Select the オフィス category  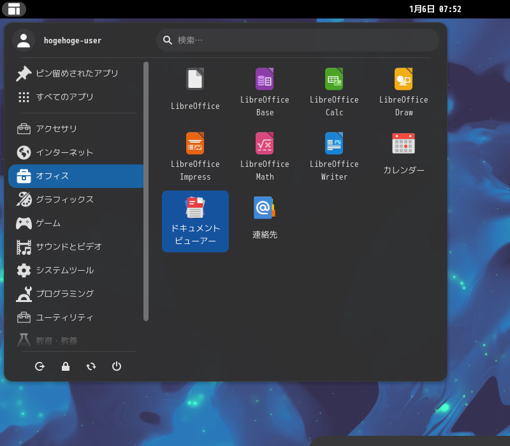76,176
